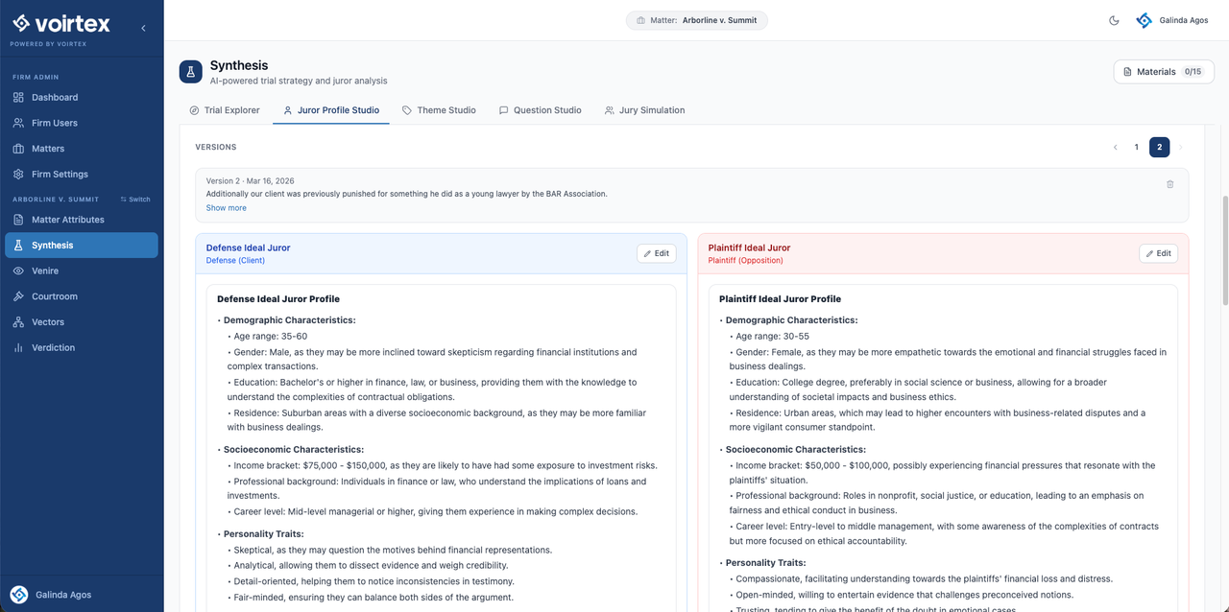
Task: Click Show more in version note
Action: pos(226,208)
